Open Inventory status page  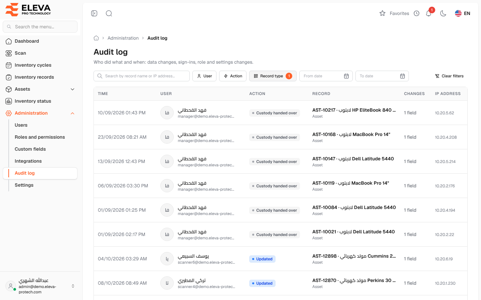pyautogui.click(x=40, y=101)
